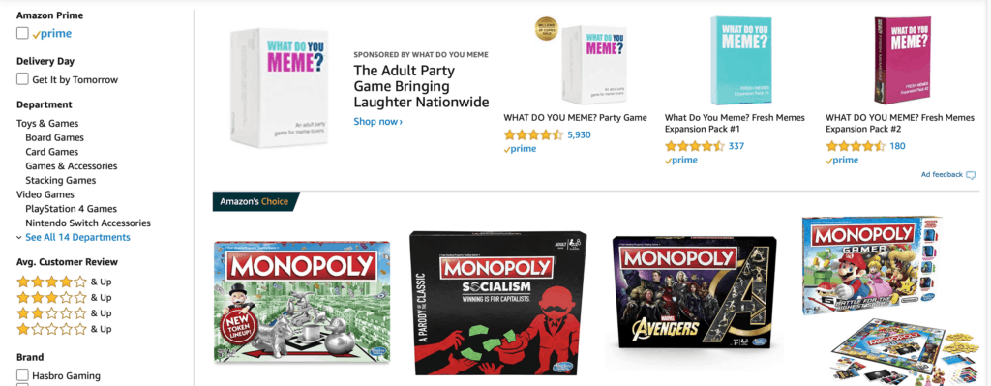Click star rating of What Do You Meme Party Game
Screen dimensions: 991x386
pos(533,134)
